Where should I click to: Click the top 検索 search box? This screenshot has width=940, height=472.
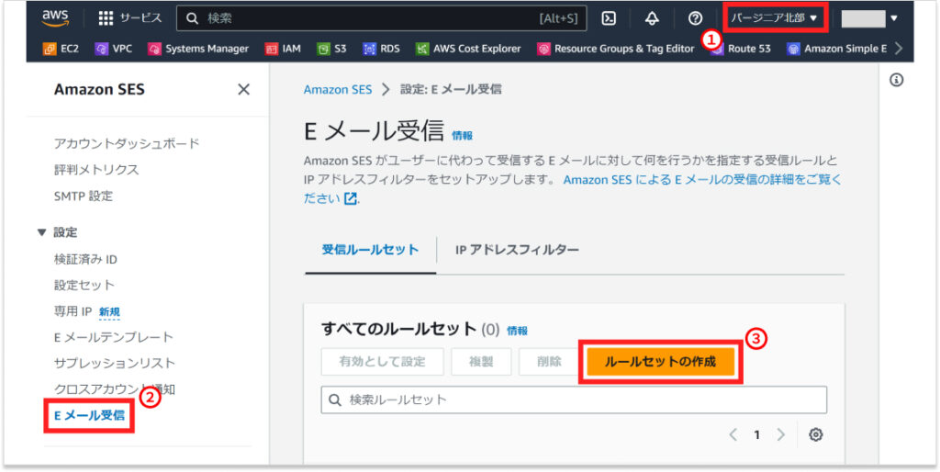click(381, 18)
